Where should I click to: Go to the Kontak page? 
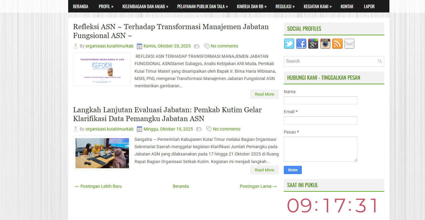347,6
